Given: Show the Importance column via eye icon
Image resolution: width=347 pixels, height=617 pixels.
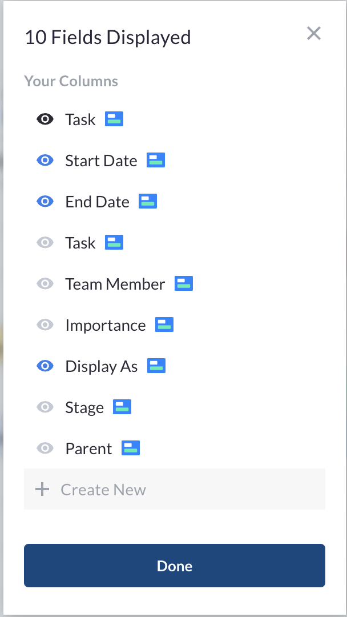Looking at the screenshot, I should click(x=45, y=324).
